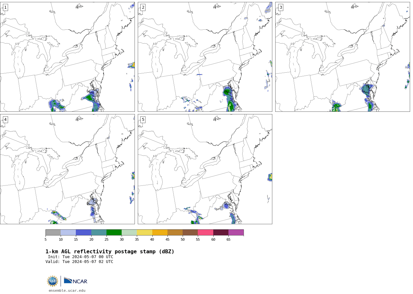This screenshot has width=413, height=294.
Task: Click the purple 65+ dBZ swatch
Action: click(x=236, y=233)
